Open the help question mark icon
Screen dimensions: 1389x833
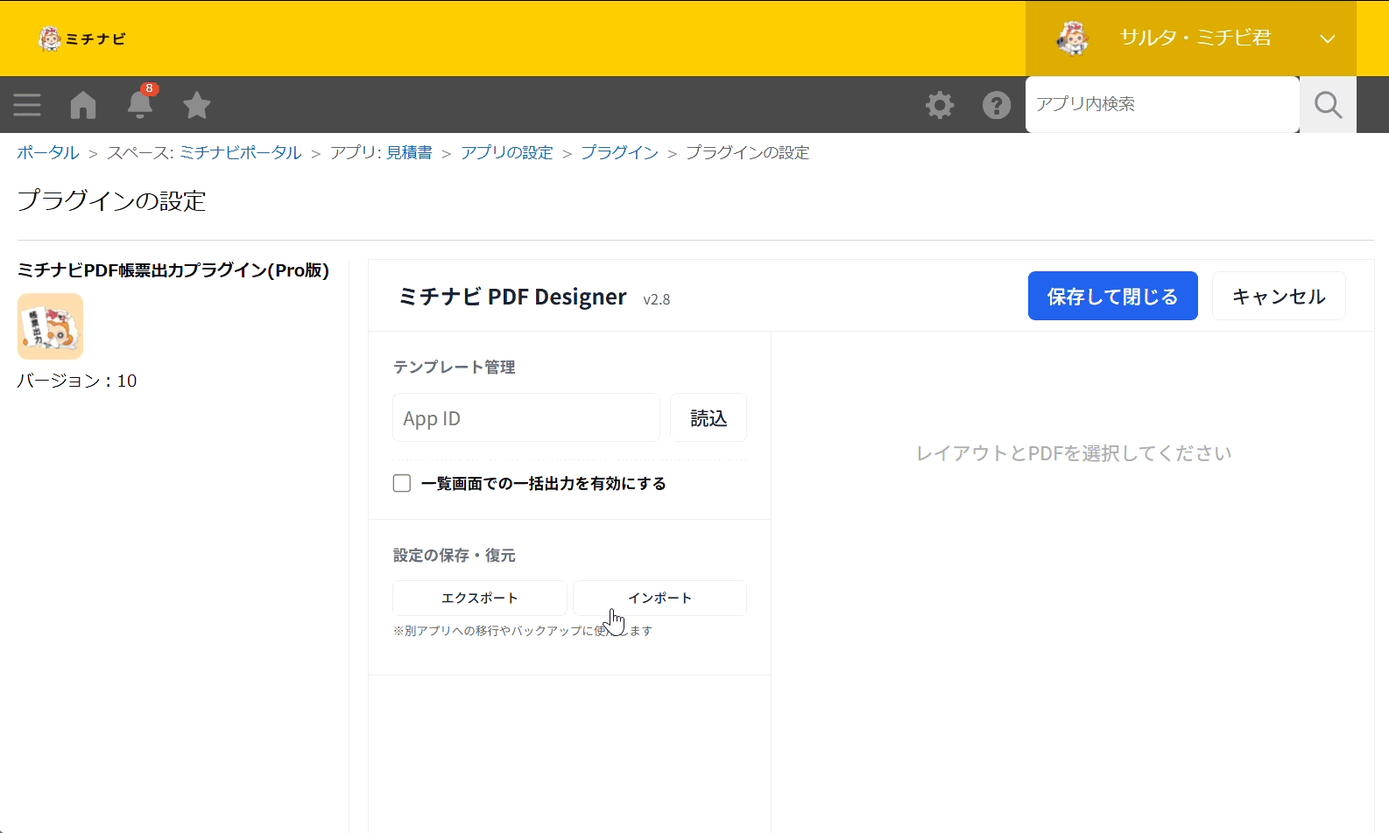[997, 105]
